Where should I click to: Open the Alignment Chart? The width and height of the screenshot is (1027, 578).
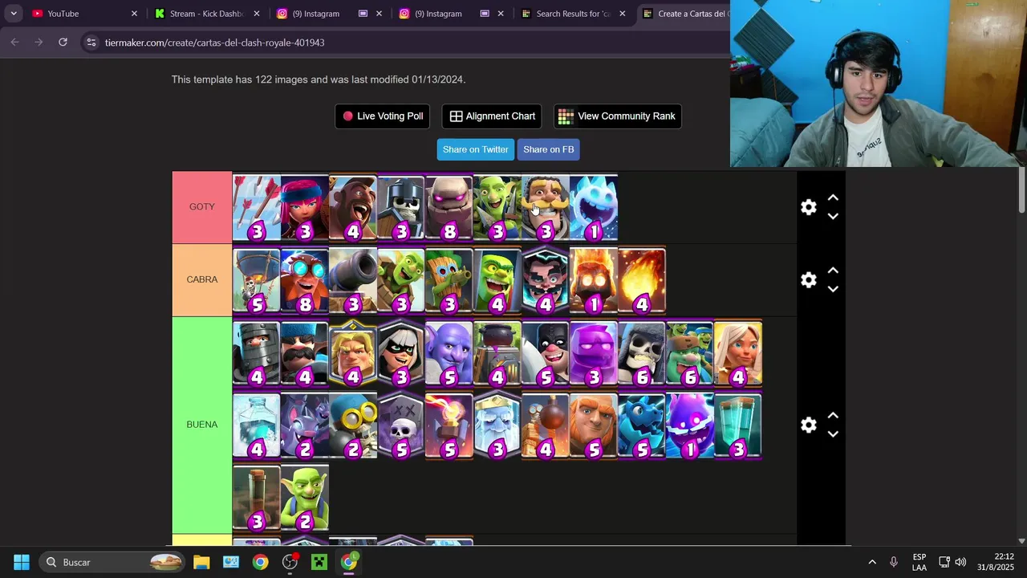click(x=492, y=116)
